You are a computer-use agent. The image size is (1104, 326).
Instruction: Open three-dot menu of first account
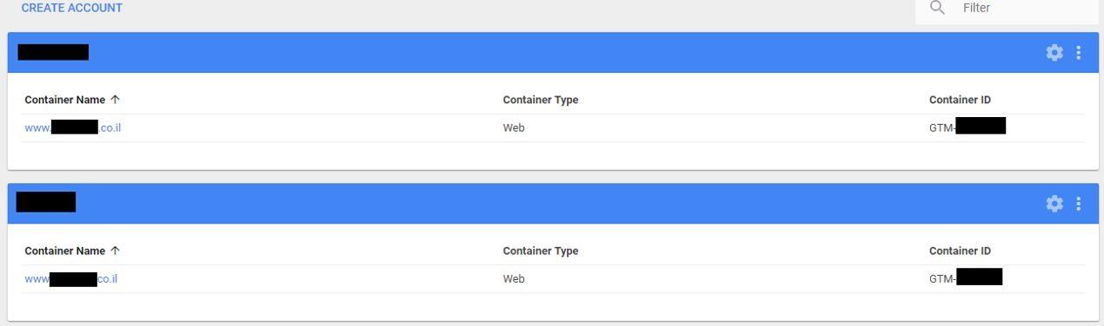(1079, 53)
